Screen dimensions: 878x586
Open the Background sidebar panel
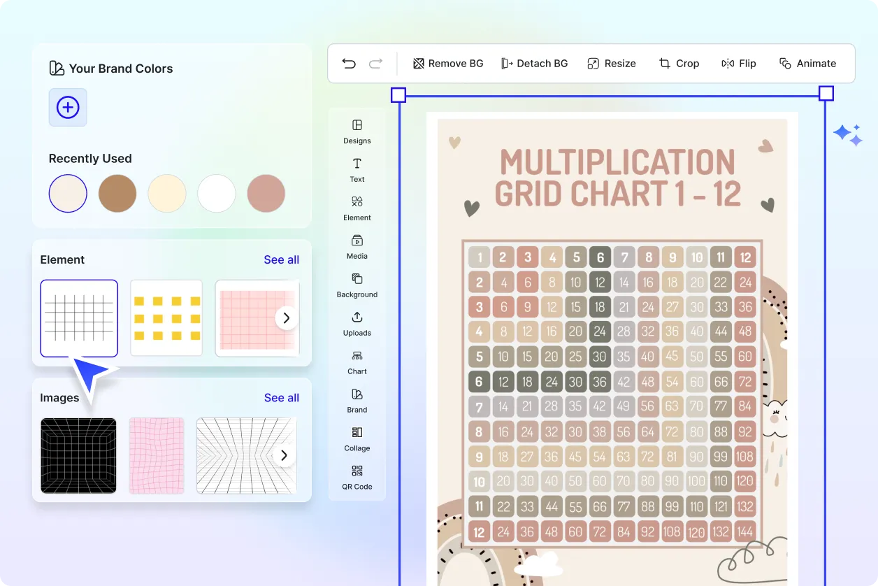[x=357, y=285]
